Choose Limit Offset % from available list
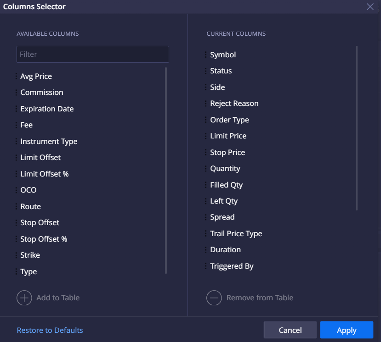The height and width of the screenshot is (342, 381). click(45, 174)
